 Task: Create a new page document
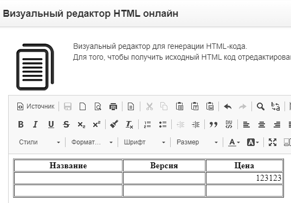coord(82,106)
